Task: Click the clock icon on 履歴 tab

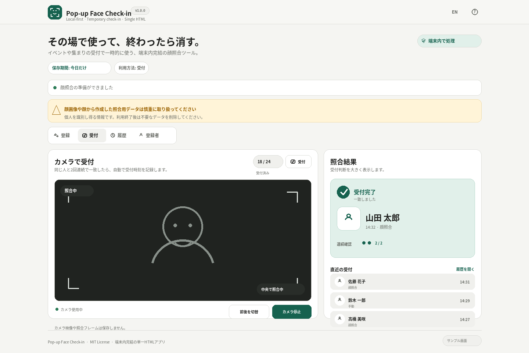Action: tap(113, 135)
